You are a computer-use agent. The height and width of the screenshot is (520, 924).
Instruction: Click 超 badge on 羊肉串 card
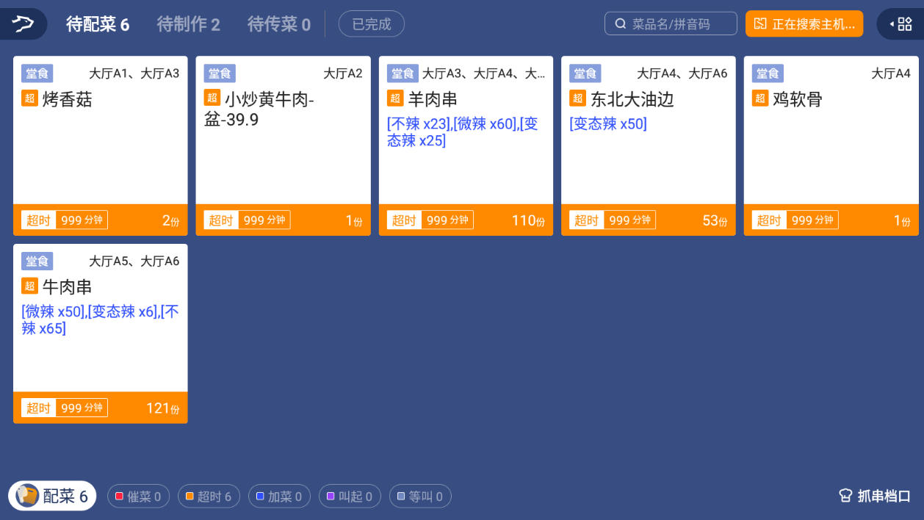click(x=395, y=98)
